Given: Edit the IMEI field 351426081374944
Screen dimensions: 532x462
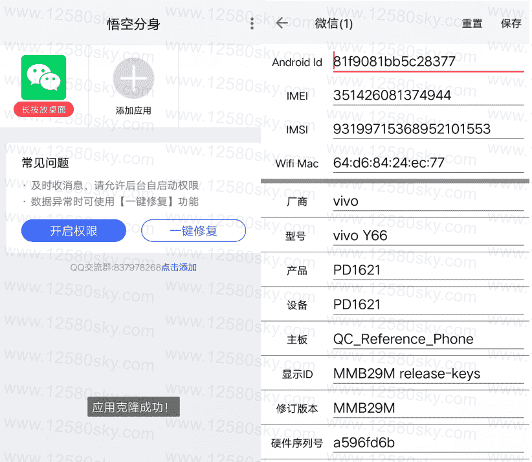Looking at the screenshot, I should [x=428, y=95].
